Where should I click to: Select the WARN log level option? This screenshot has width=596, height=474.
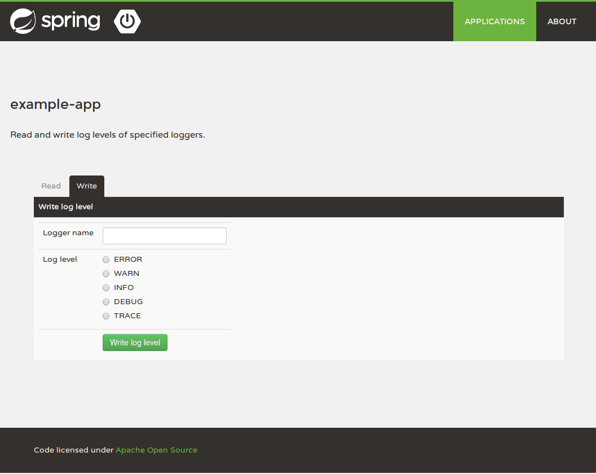pos(106,274)
